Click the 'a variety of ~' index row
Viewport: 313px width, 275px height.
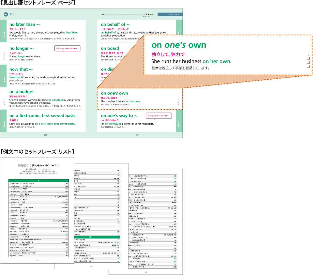38,221
